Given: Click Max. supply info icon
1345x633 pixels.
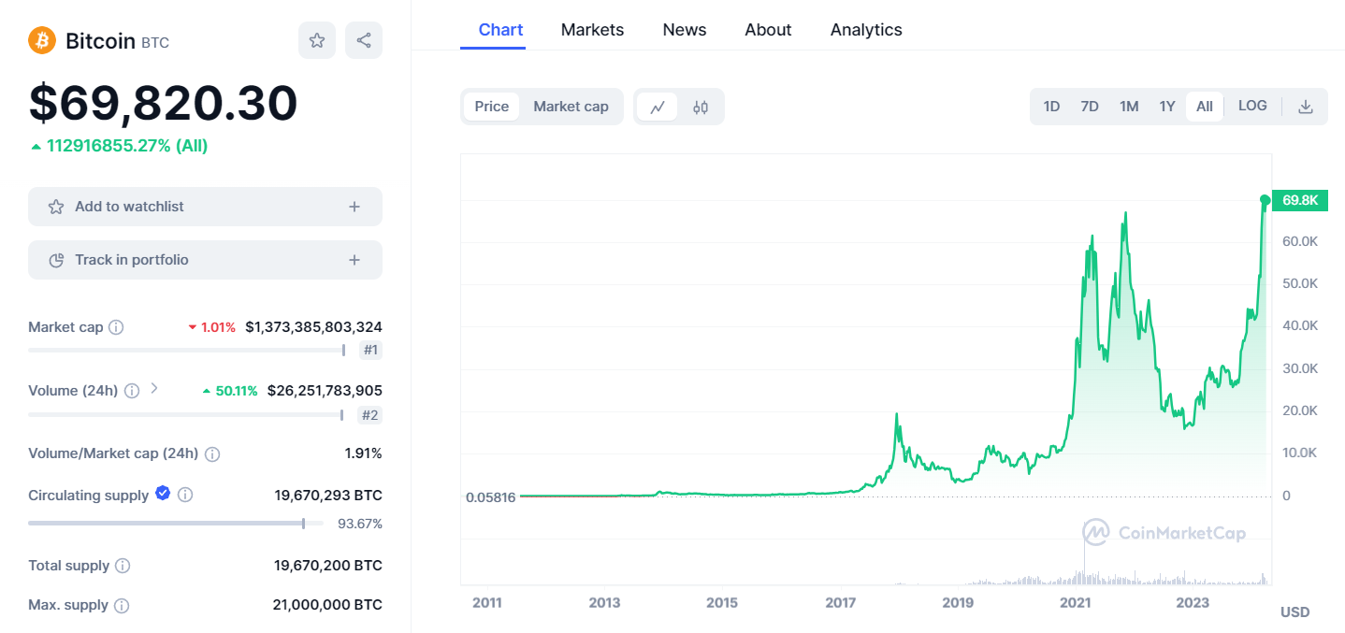Looking at the screenshot, I should [x=122, y=605].
